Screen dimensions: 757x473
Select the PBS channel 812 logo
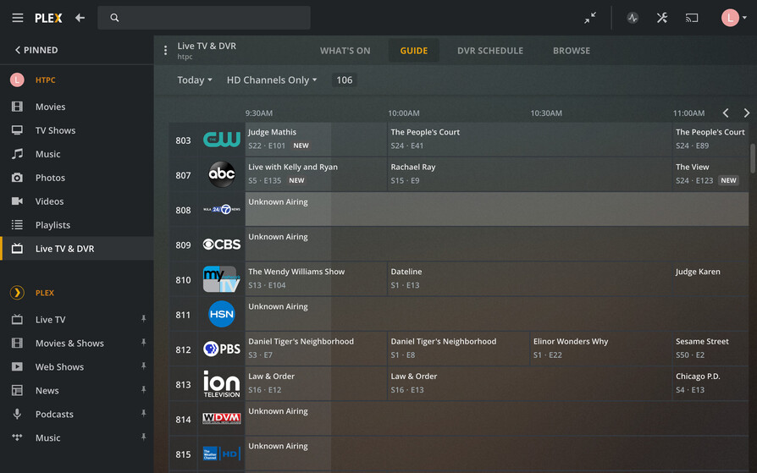222,349
